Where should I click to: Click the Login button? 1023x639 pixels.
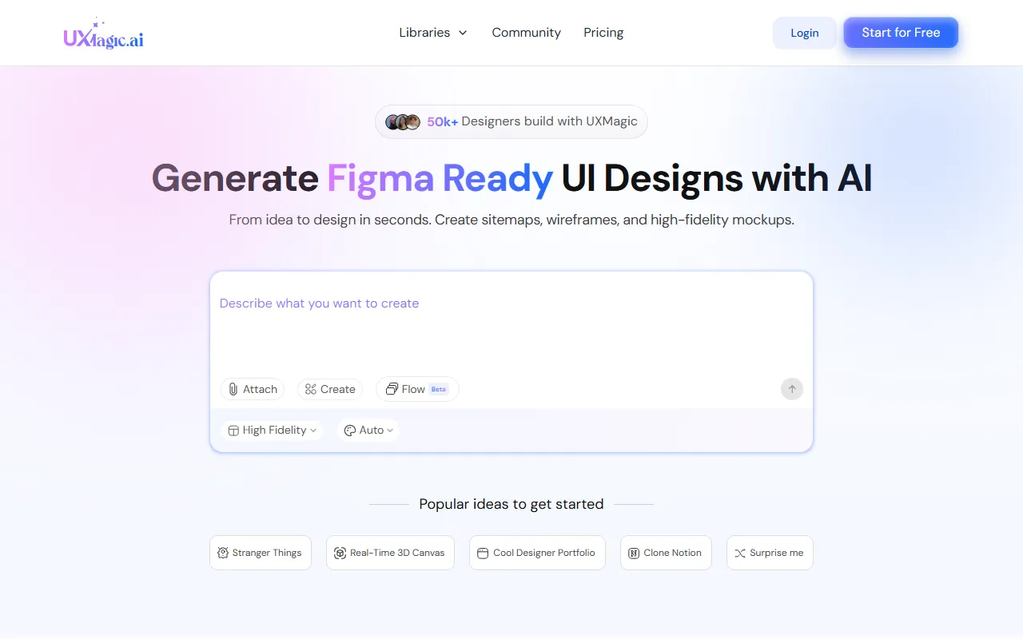(x=804, y=33)
